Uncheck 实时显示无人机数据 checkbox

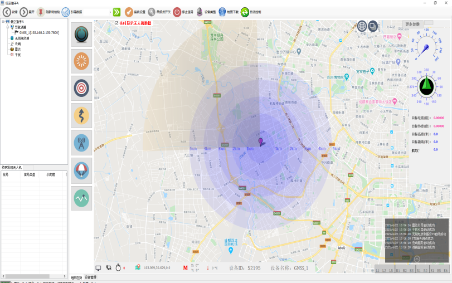(x=116, y=23)
